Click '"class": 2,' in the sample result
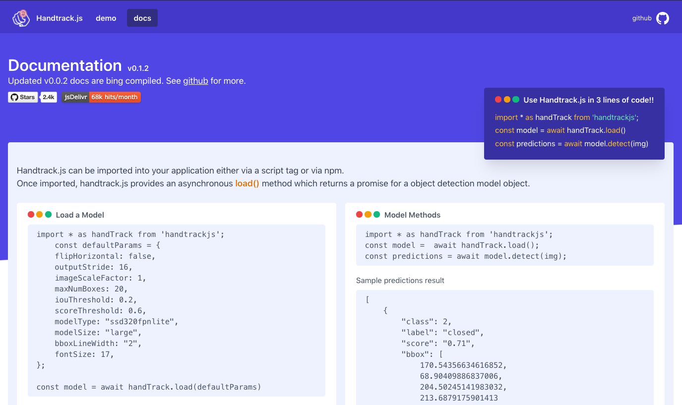The width and height of the screenshot is (682, 405). 427,321
